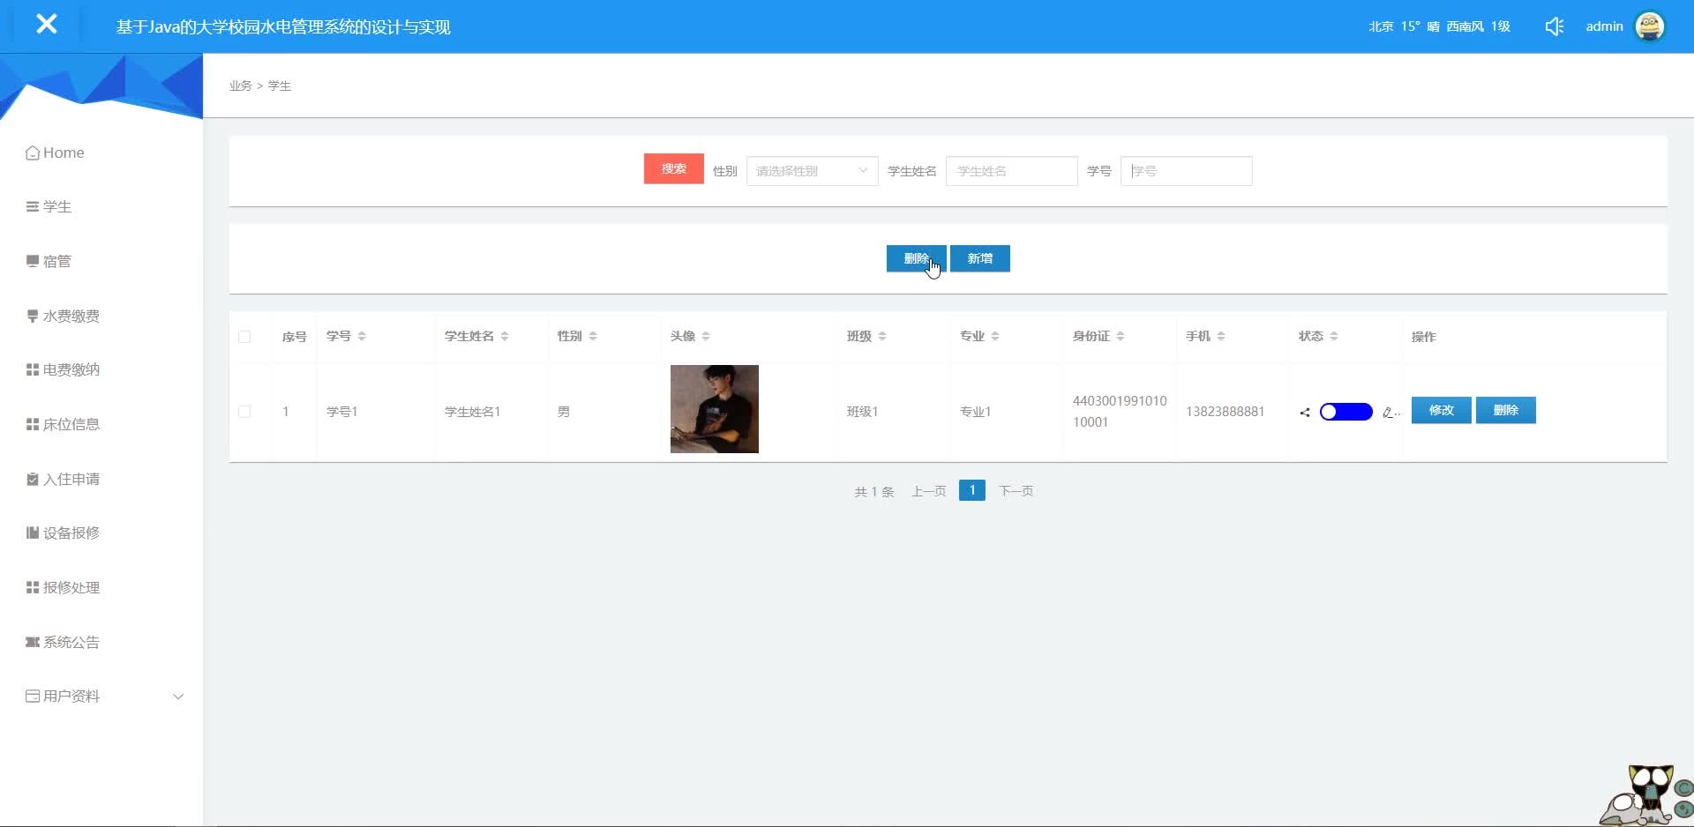Sort by 头像 column arrows
This screenshot has width=1694, height=827.
tap(706, 336)
